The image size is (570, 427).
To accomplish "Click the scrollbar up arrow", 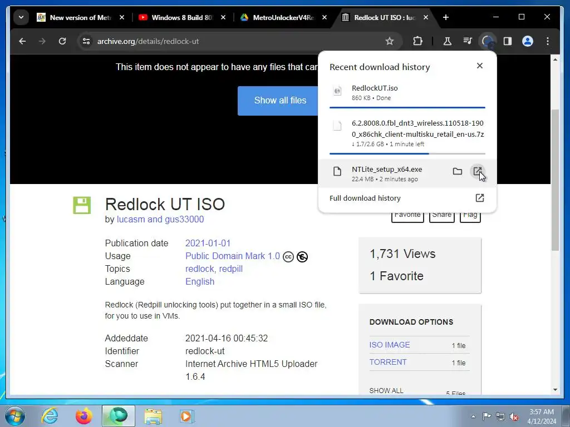I will (x=555, y=59).
